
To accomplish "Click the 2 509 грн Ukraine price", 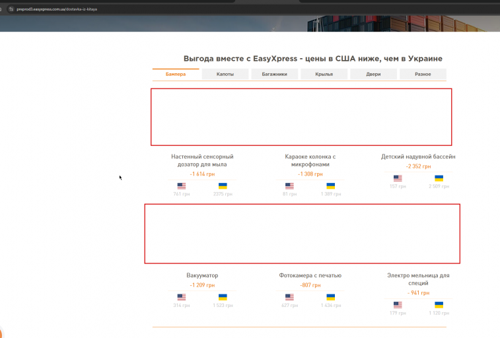I will pos(439,186).
